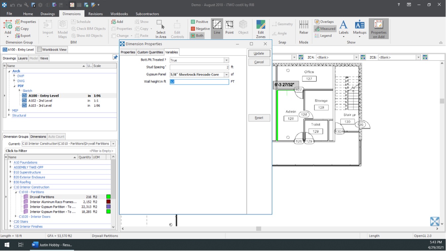Click Copy in the Dimension Group

click(22, 29)
